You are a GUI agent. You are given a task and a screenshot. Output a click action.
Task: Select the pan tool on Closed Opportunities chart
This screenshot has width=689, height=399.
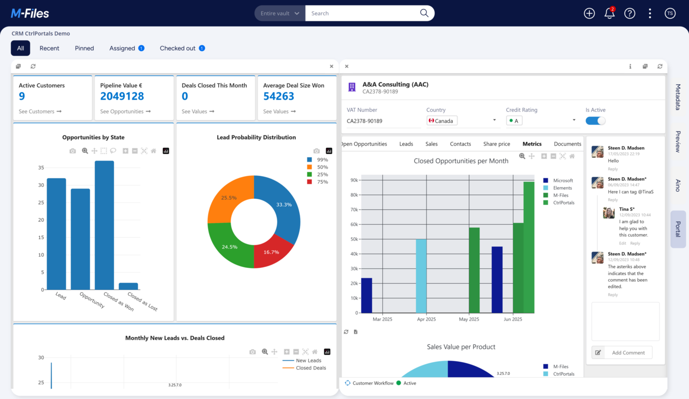532,156
